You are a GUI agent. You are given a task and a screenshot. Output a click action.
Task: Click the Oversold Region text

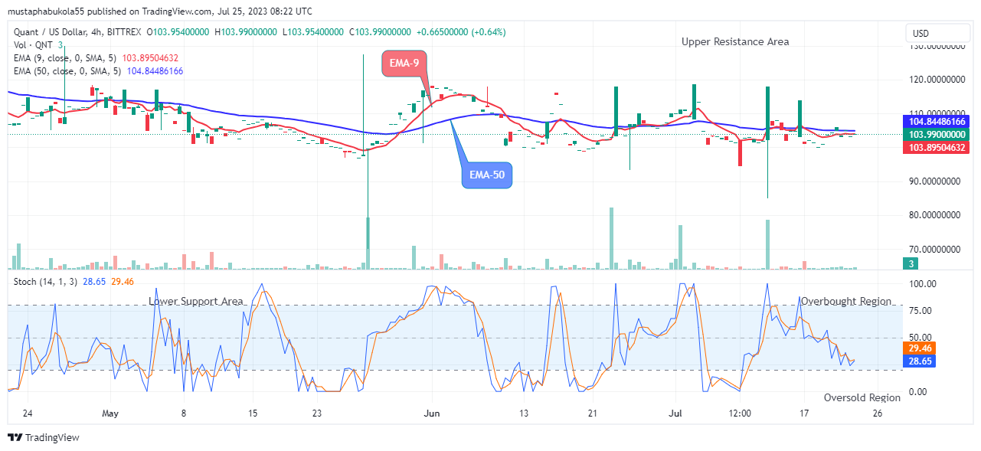point(862,397)
